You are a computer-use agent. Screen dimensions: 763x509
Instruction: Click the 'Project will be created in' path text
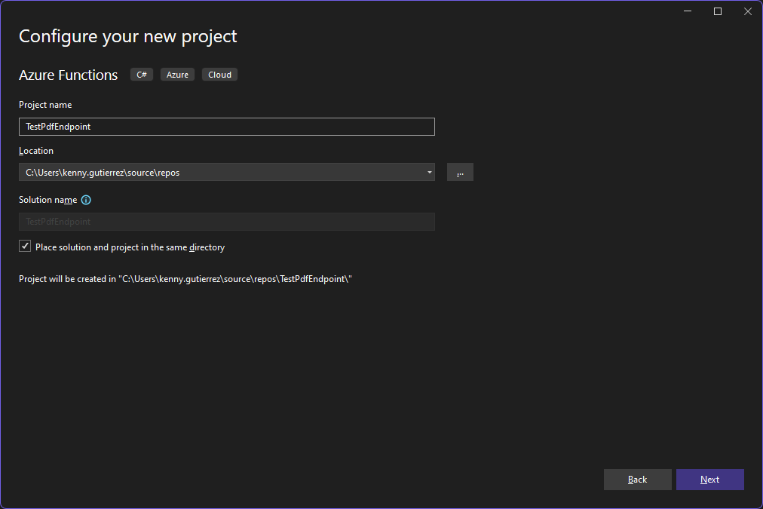[x=185, y=279]
